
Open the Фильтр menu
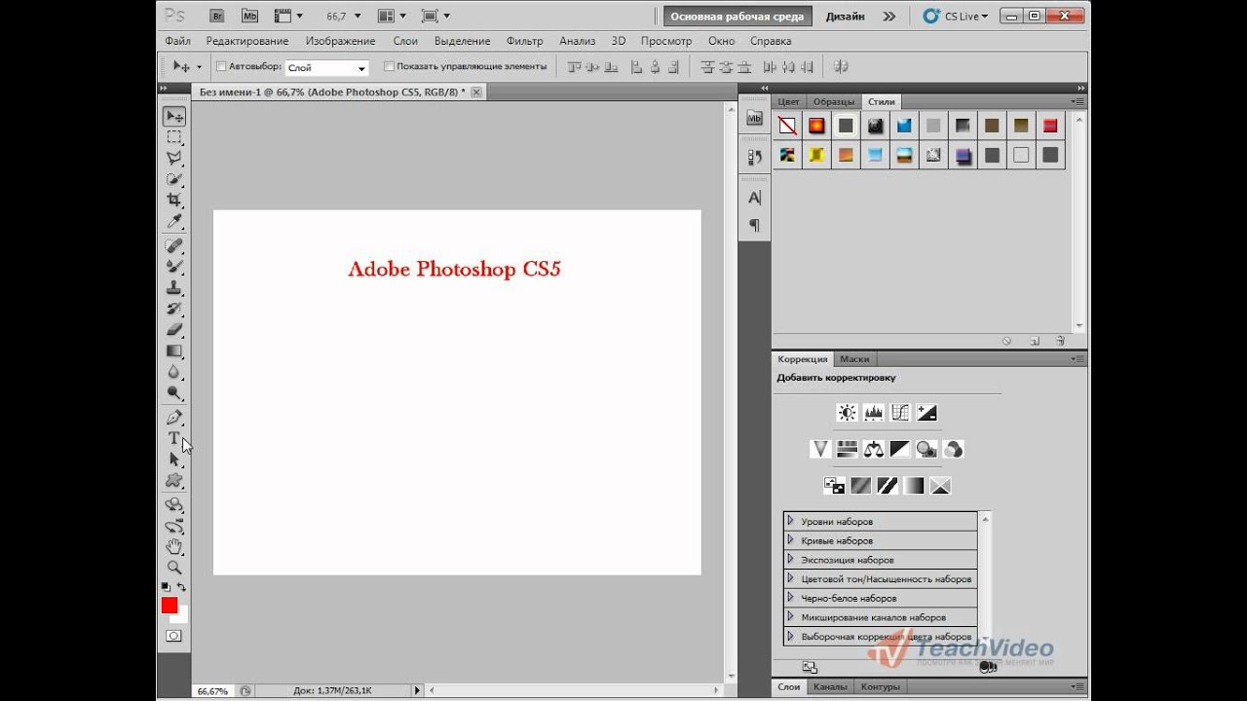pos(525,41)
